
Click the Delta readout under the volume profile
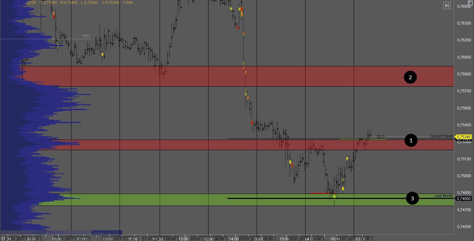coord(107,233)
